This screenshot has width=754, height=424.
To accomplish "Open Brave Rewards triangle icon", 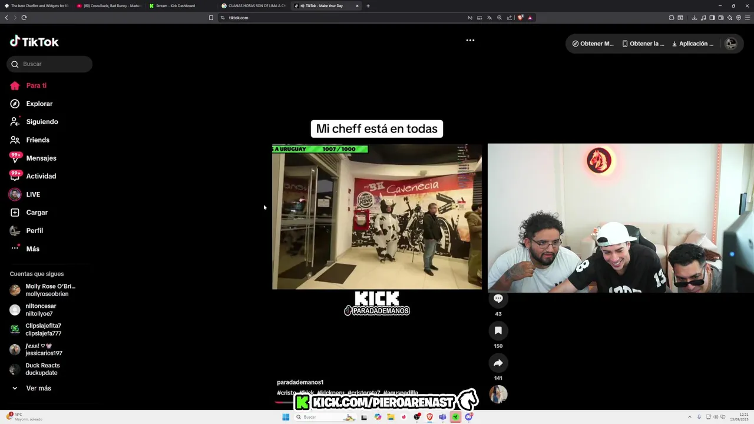I will coord(530,18).
